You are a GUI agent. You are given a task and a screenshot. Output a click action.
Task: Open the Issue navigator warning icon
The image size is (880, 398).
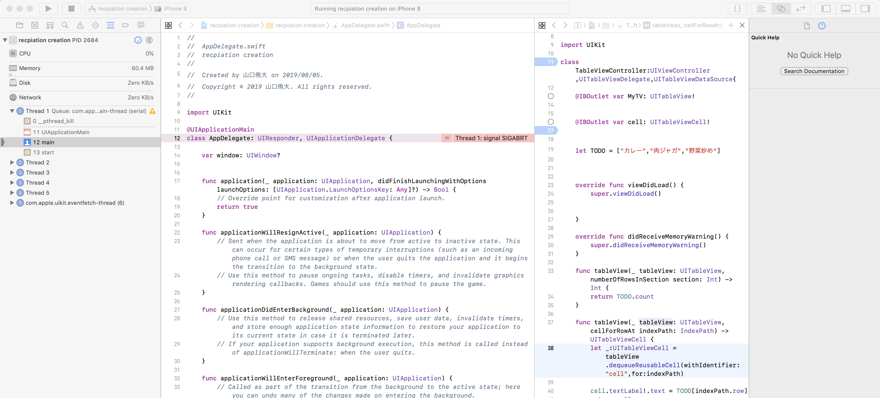pos(80,25)
